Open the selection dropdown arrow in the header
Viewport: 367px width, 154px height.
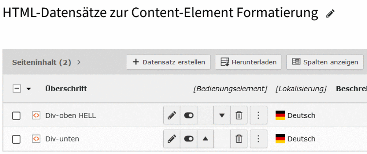tap(28, 89)
